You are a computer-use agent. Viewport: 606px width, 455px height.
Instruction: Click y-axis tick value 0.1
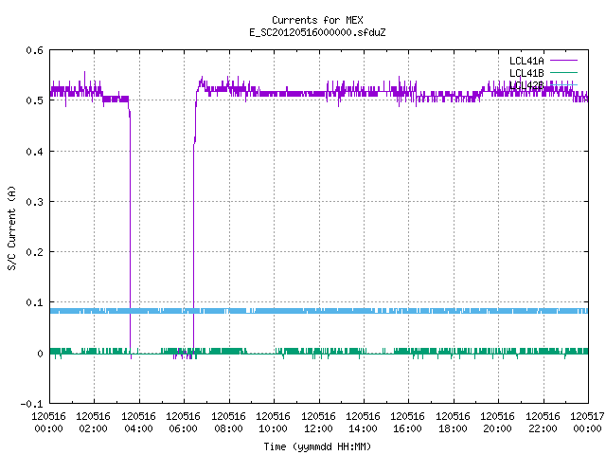click(34, 302)
